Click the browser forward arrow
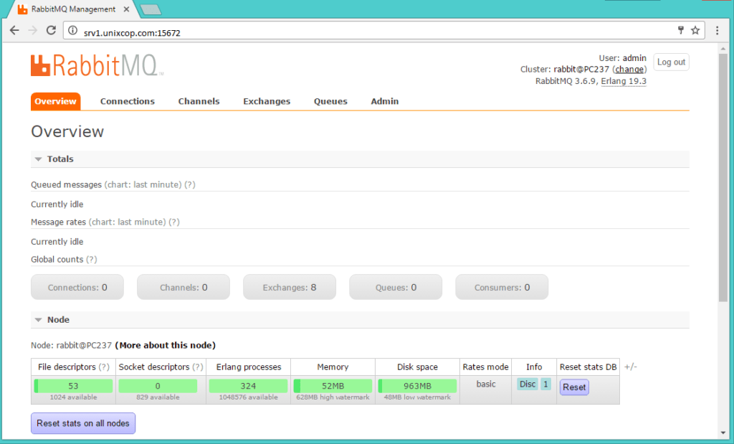The height and width of the screenshot is (444, 734). coord(33,30)
